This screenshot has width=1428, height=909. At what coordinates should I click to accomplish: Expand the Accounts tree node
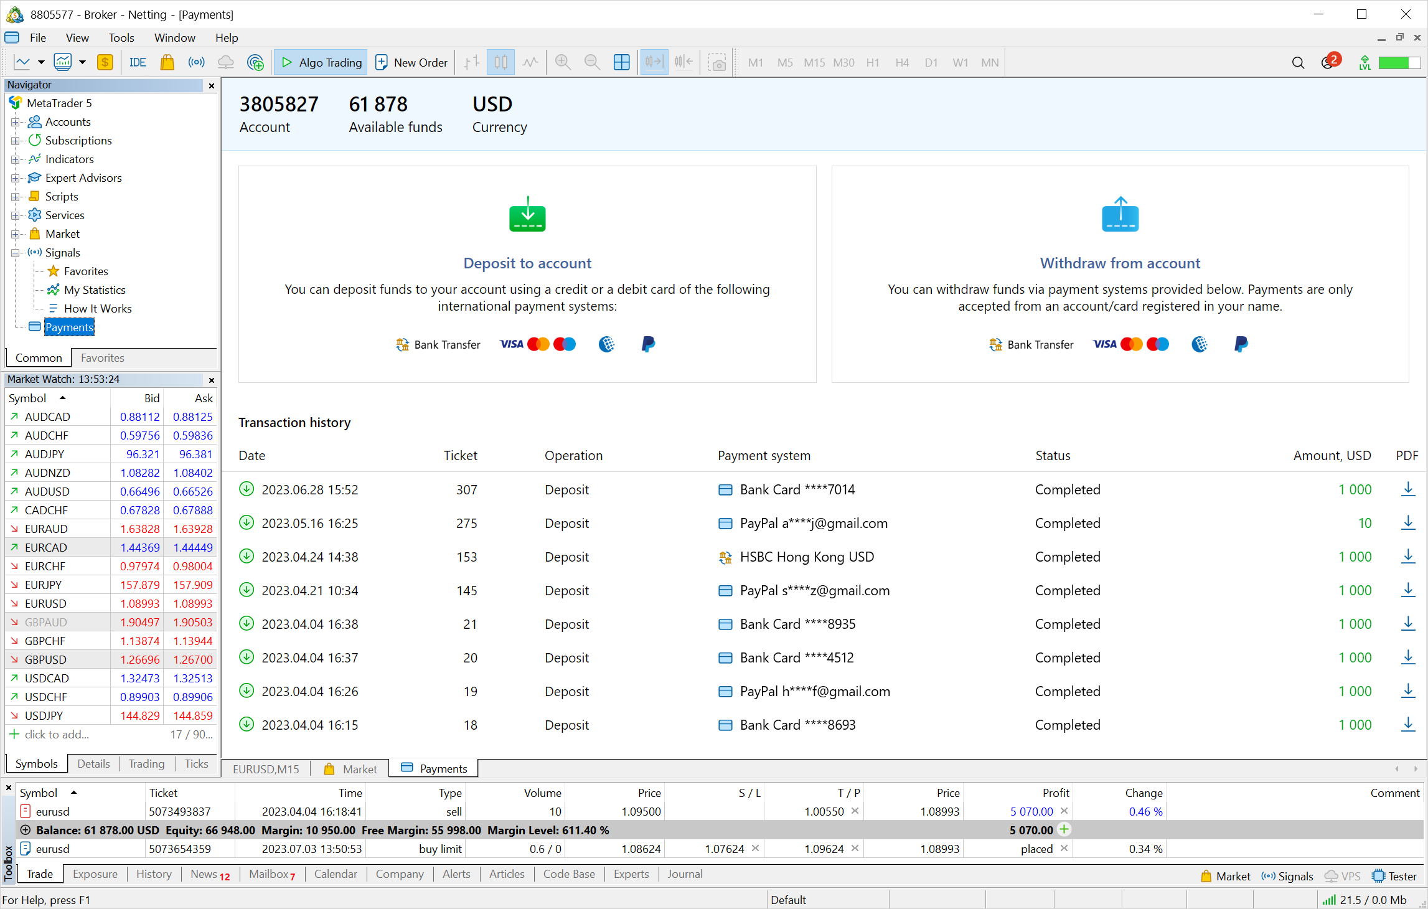pos(16,122)
